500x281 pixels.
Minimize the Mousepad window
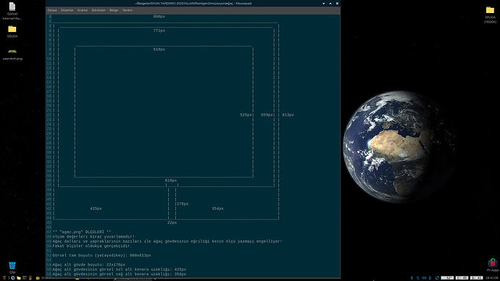323,4
